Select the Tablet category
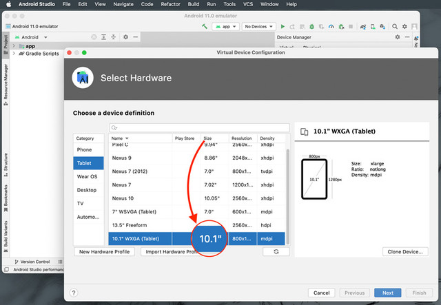Image resolution: width=441 pixels, height=305 pixels. (x=88, y=163)
